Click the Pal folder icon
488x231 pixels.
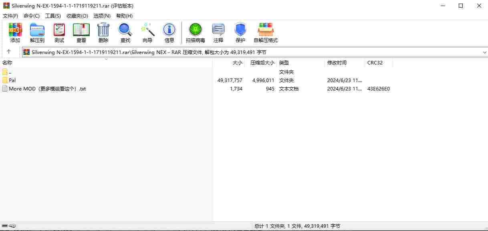(5, 80)
